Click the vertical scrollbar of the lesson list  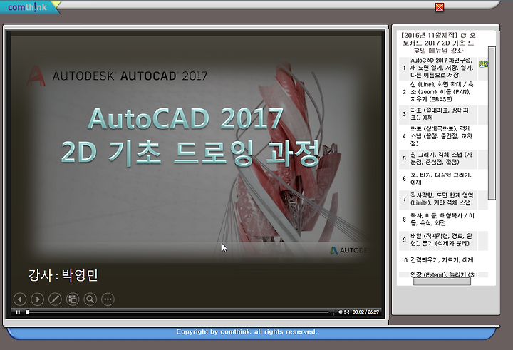click(x=492, y=123)
